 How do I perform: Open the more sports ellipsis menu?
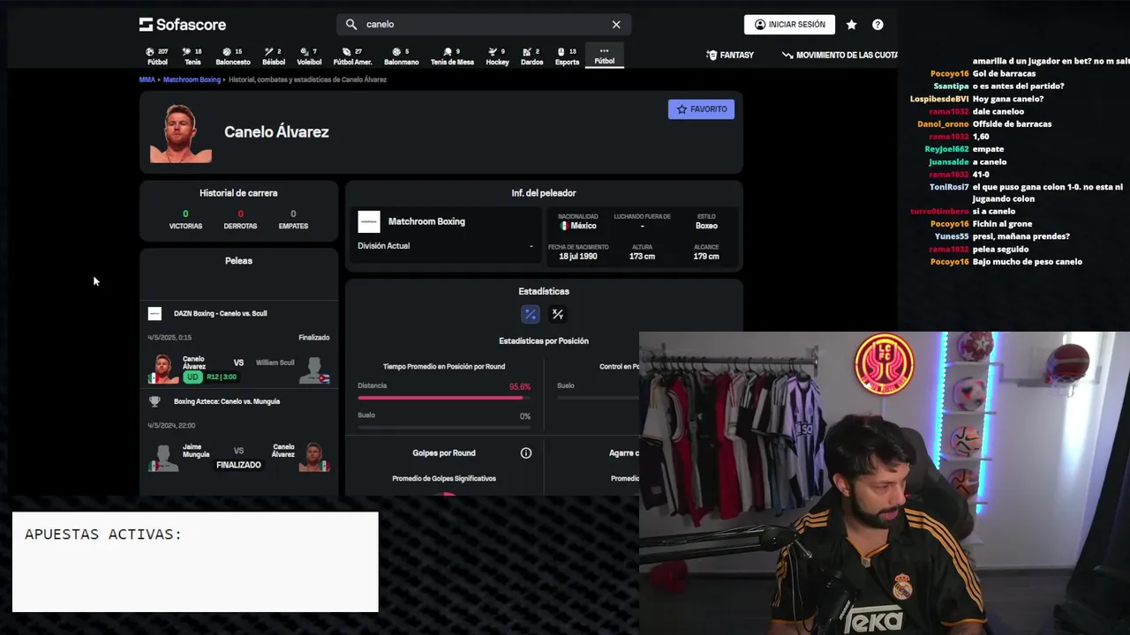[x=604, y=56]
